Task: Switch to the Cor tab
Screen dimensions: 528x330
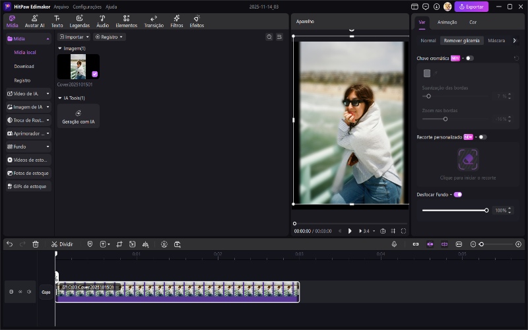Action: pos(473,22)
